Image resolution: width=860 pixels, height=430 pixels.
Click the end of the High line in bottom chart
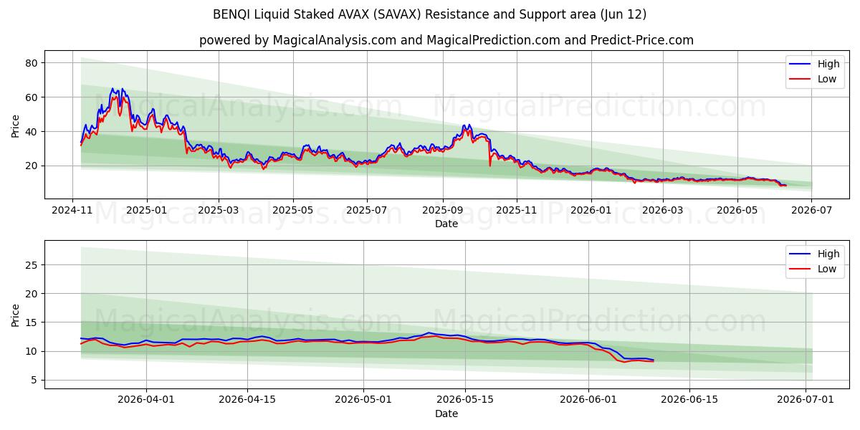[653, 360]
